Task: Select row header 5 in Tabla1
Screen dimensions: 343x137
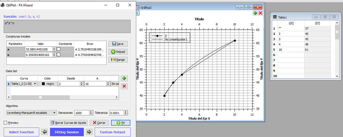Action: coord(275,50)
